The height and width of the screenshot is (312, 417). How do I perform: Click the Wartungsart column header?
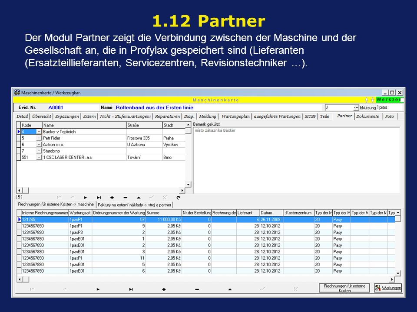pyautogui.click(x=80, y=213)
